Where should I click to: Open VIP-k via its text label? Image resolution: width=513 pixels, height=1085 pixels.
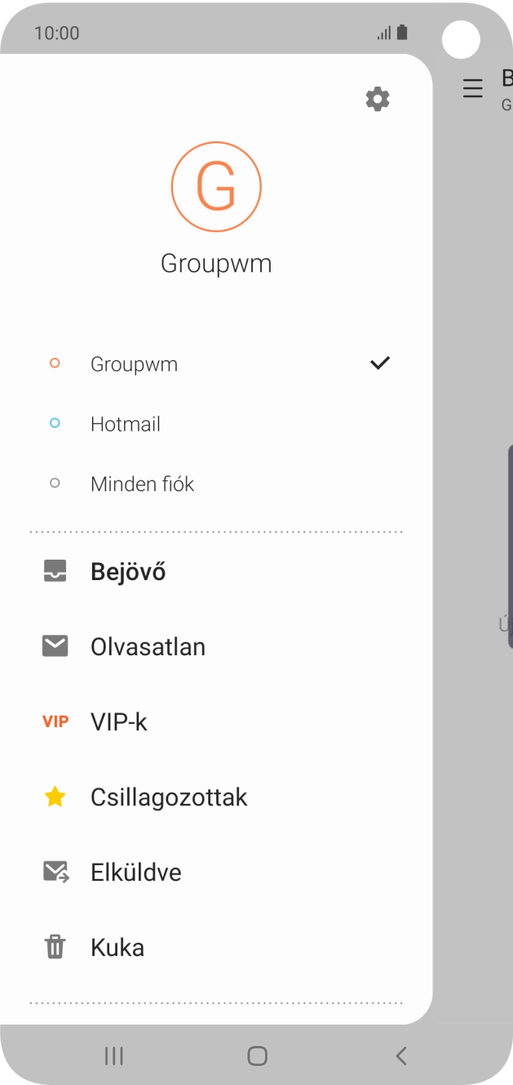(118, 721)
